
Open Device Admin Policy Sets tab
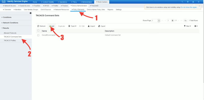coord(96,10)
